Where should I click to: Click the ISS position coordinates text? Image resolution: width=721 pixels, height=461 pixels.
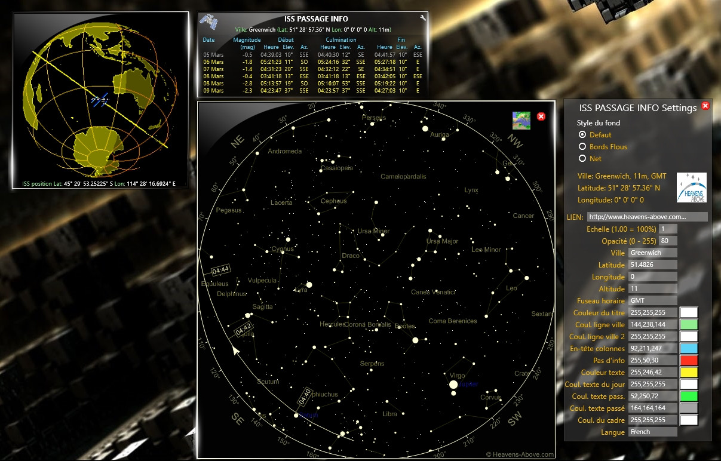pos(99,183)
